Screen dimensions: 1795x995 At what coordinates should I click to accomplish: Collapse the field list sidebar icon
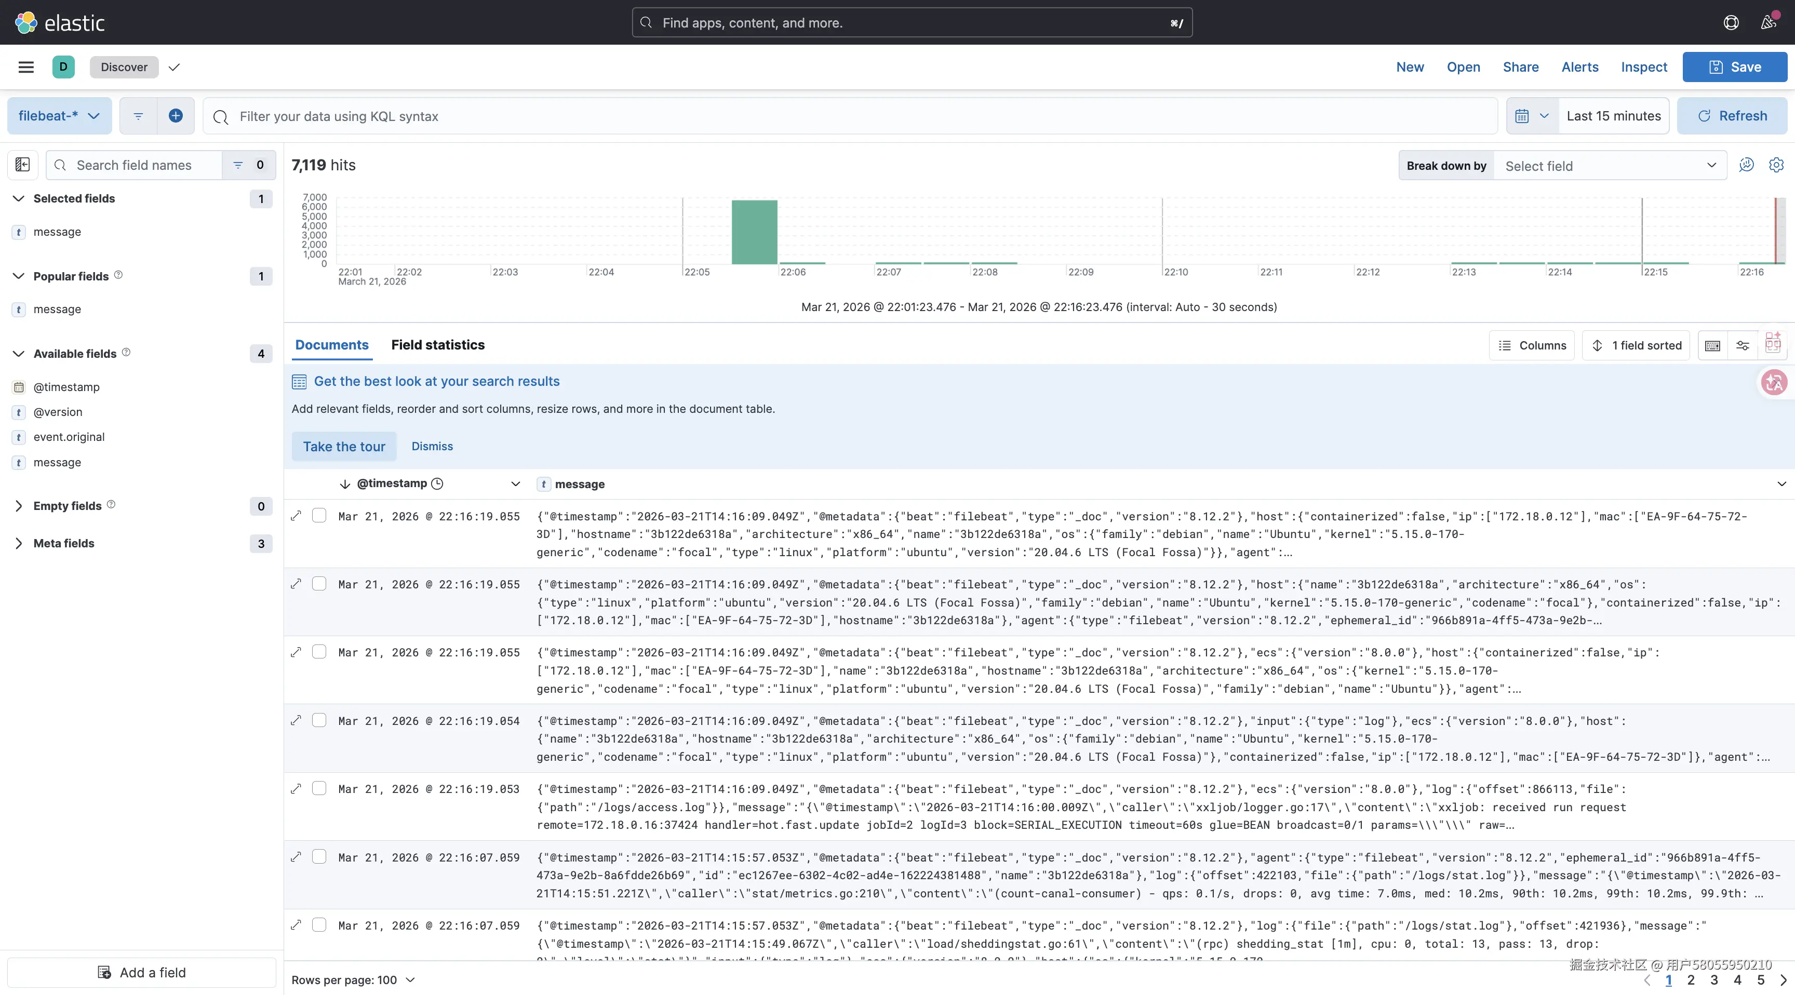pos(22,165)
